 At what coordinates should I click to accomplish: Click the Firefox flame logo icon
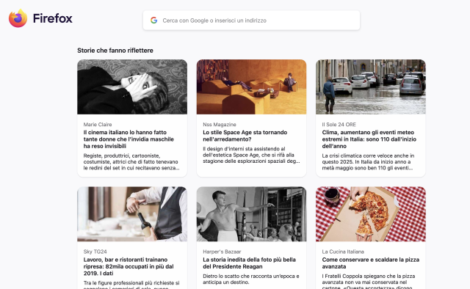(x=18, y=18)
